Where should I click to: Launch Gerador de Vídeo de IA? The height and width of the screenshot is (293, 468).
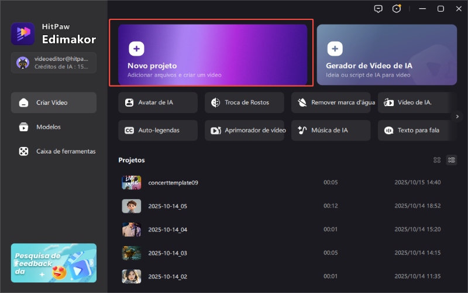coord(387,54)
